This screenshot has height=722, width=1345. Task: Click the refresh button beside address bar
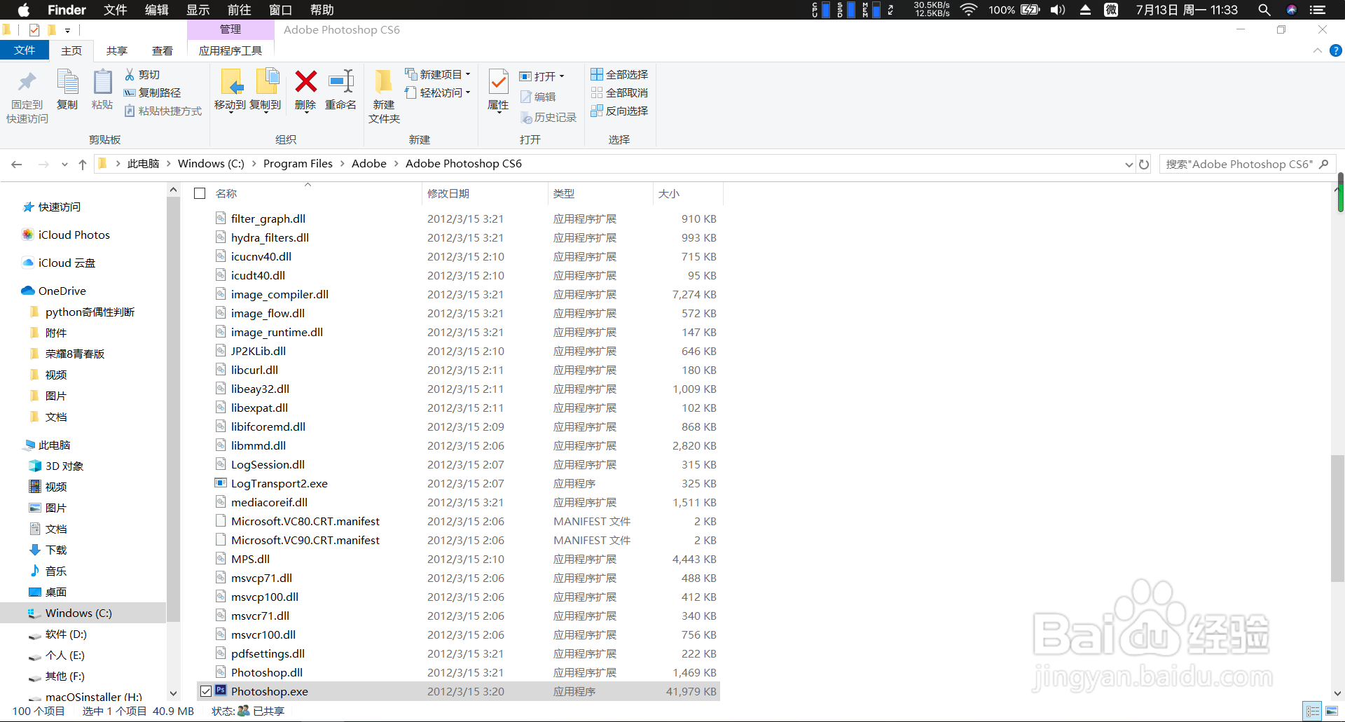coord(1144,165)
